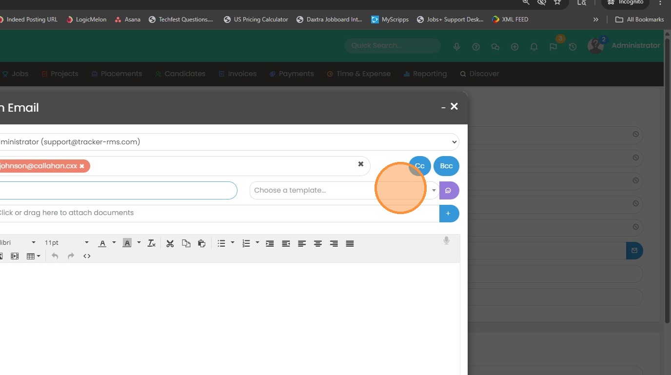Open the insert table dropdown

pyautogui.click(x=33, y=256)
